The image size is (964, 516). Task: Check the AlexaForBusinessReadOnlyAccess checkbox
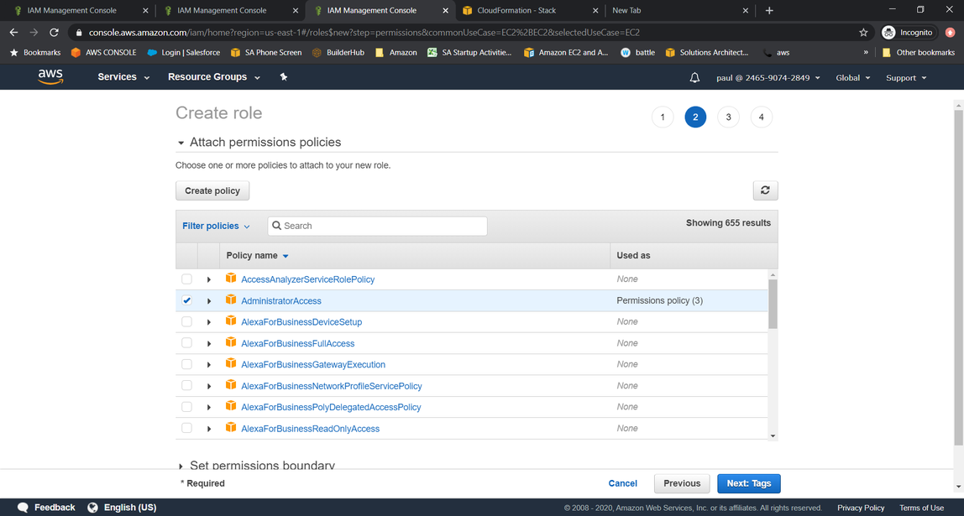point(187,428)
